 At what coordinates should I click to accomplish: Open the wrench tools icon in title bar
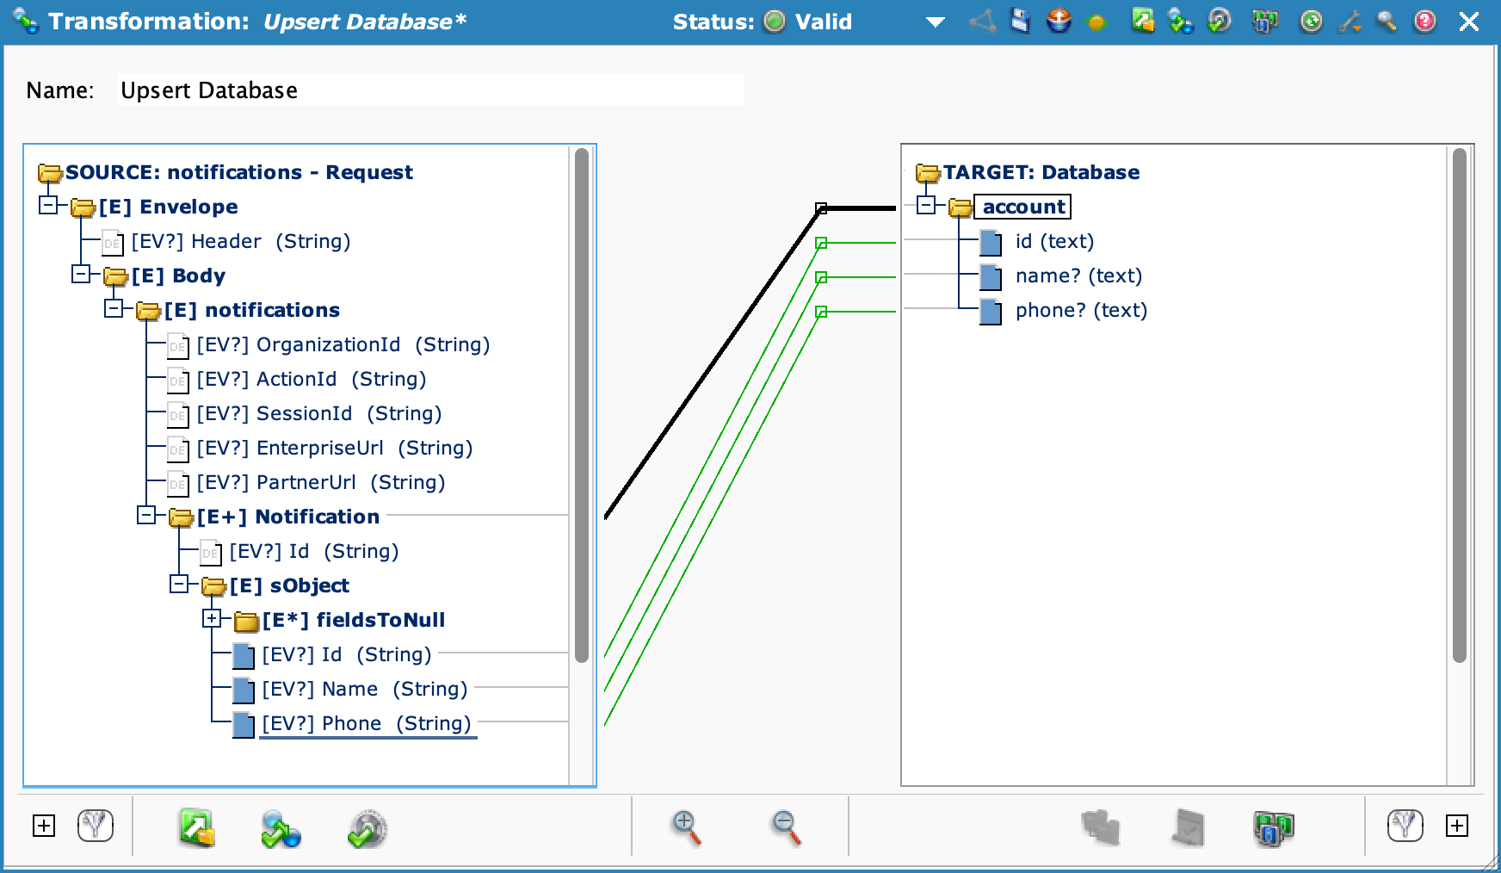1349,21
